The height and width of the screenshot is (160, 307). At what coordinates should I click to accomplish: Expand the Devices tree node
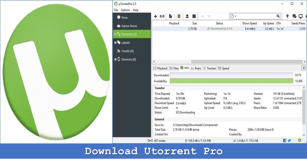115,59
